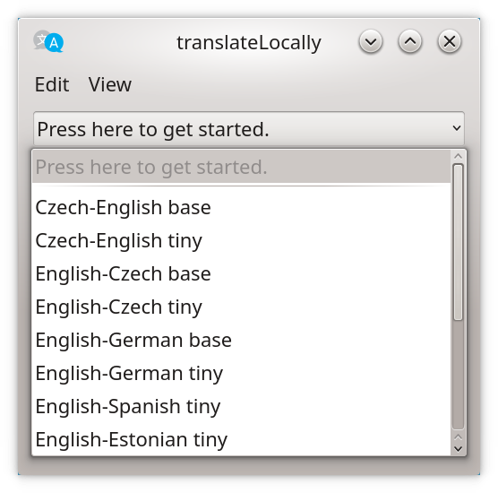Viewport: 498px width, 493px height.
Task: Maximize the window with the up-chevron button
Action: [x=410, y=41]
